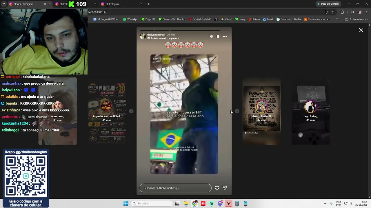Open the 'InfinityPoke MMO' bookmark
Image resolution: width=371 pixels, height=208 pixels.
(x=200, y=19)
